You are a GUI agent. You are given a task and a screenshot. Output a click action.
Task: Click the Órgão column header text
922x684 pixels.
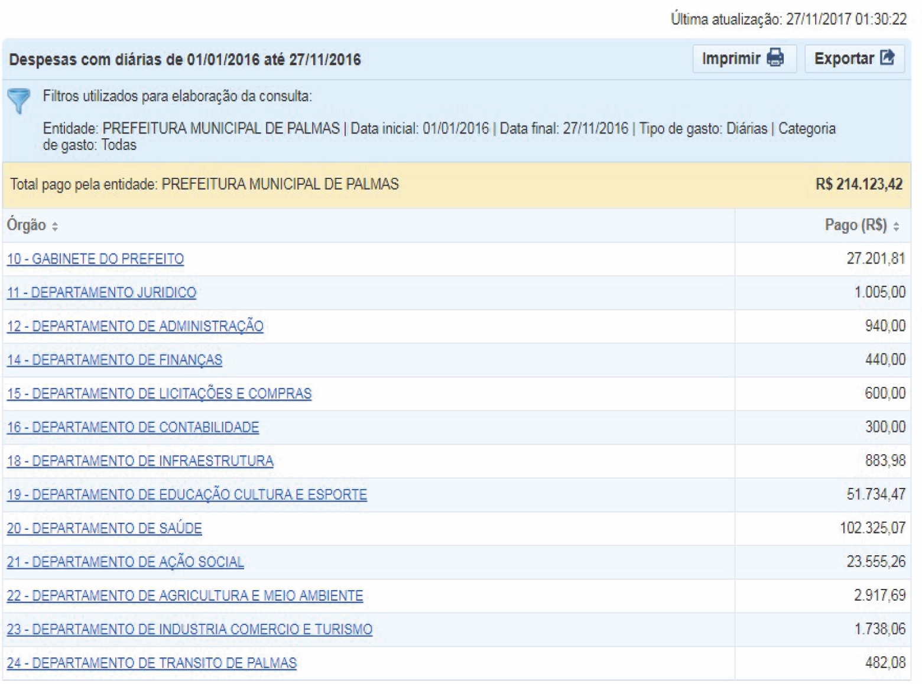pos(26,225)
